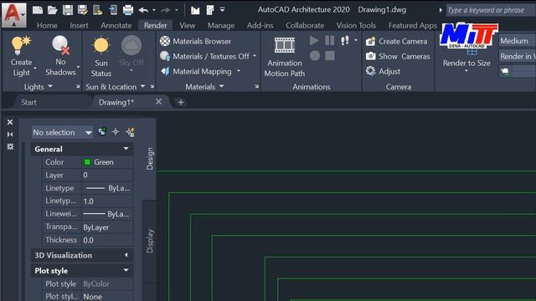Viewport: 536px width, 301px height.
Task: Open Properties palette settings gear
Action: pos(10,147)
